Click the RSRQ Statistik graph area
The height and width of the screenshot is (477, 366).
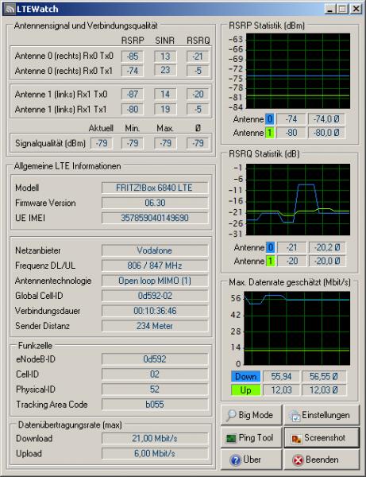(x=298, y=200)
